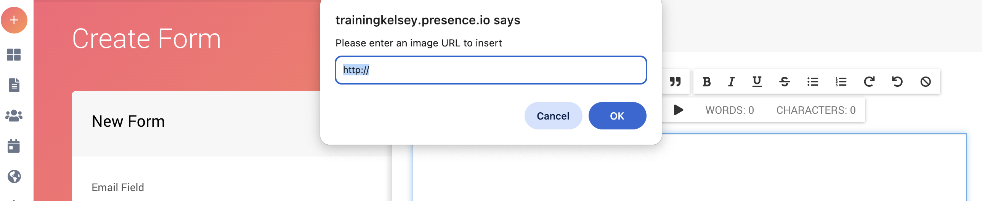Click the image URL input field
Screen dimensions: 982x201
pyautogui.click(x=491, y=70)
